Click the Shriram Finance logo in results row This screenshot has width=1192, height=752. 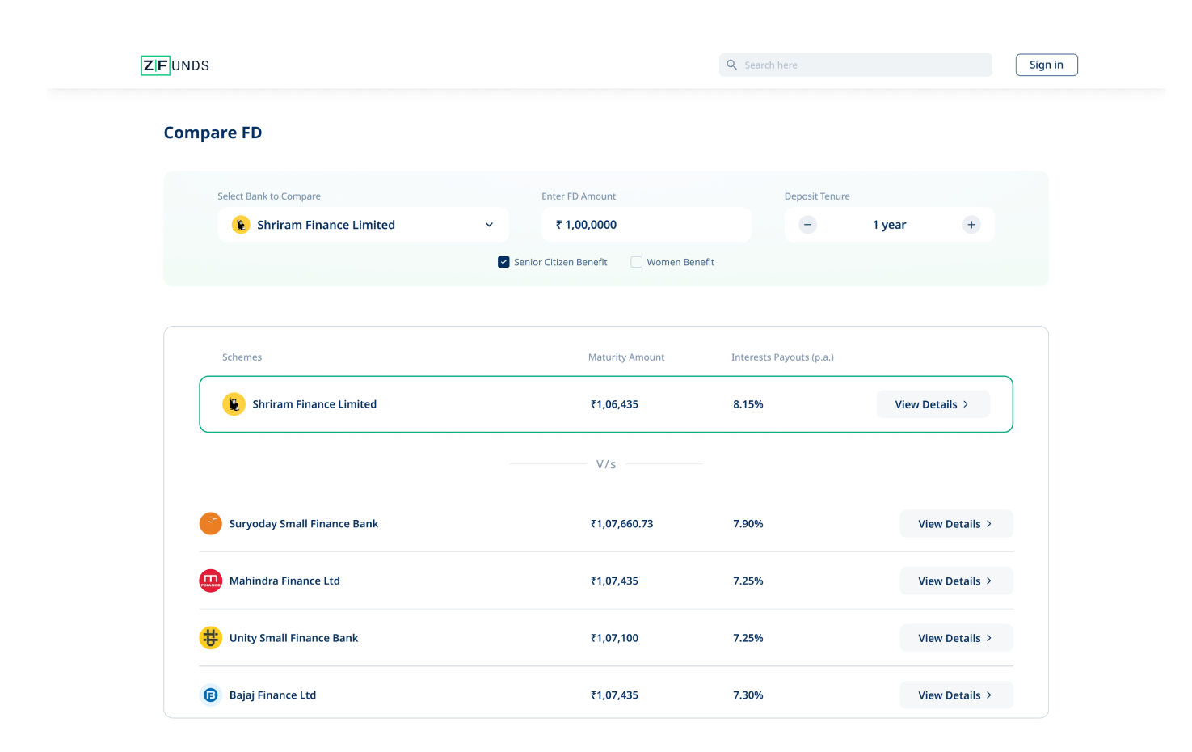click(x=234, y=404)
